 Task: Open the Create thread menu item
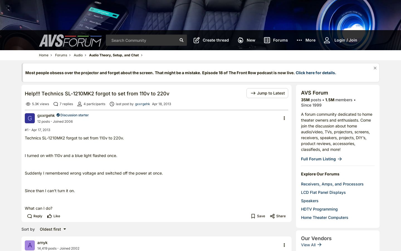coord(216,40)
